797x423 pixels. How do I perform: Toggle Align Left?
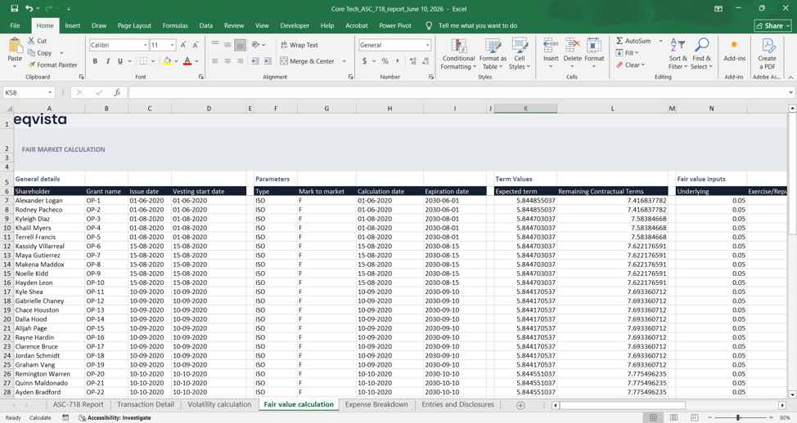[x=215, y=61]
